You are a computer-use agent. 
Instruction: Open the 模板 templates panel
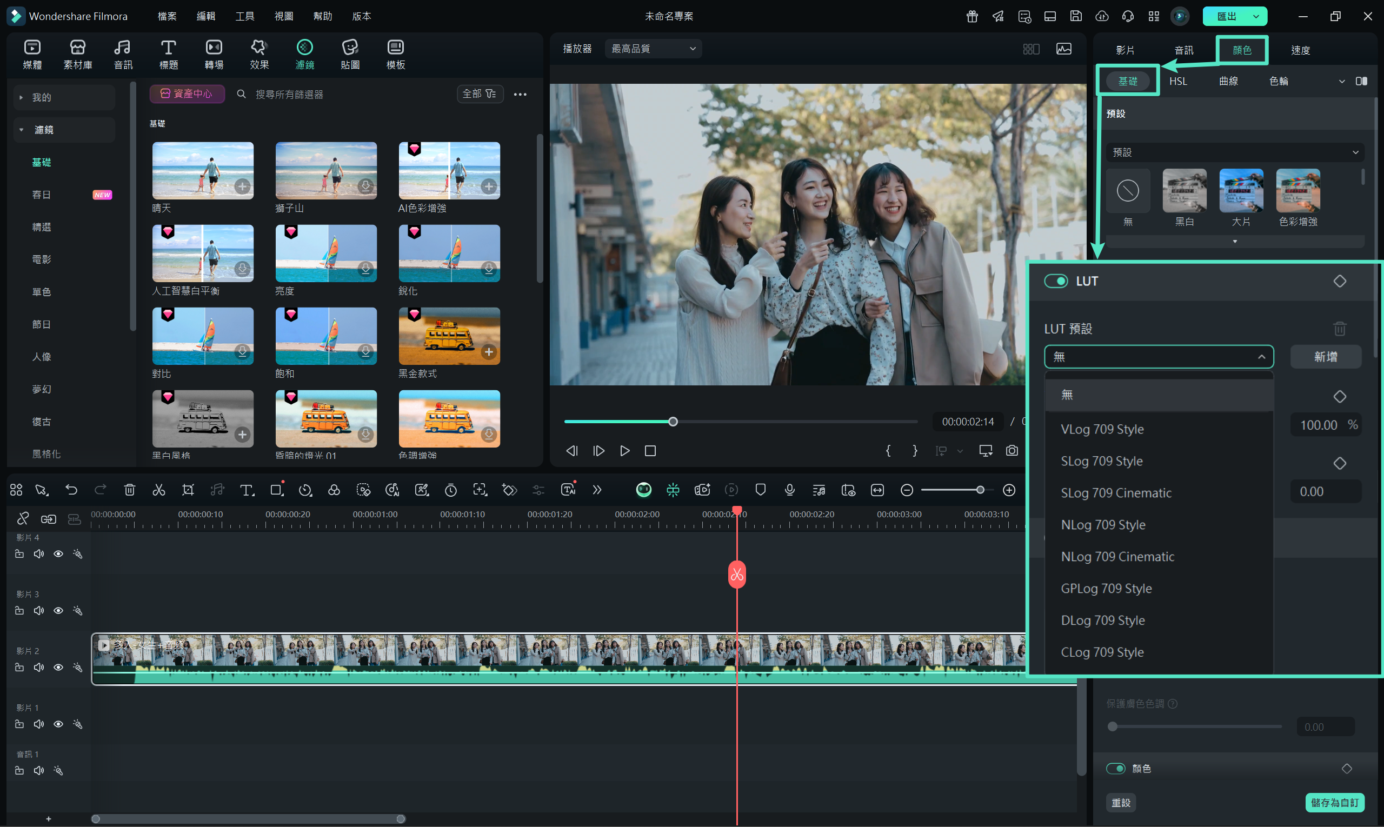coord(395,55)
